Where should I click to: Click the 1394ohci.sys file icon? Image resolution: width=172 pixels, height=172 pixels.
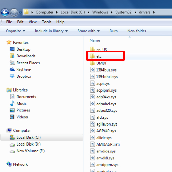(x=93, y=76)
